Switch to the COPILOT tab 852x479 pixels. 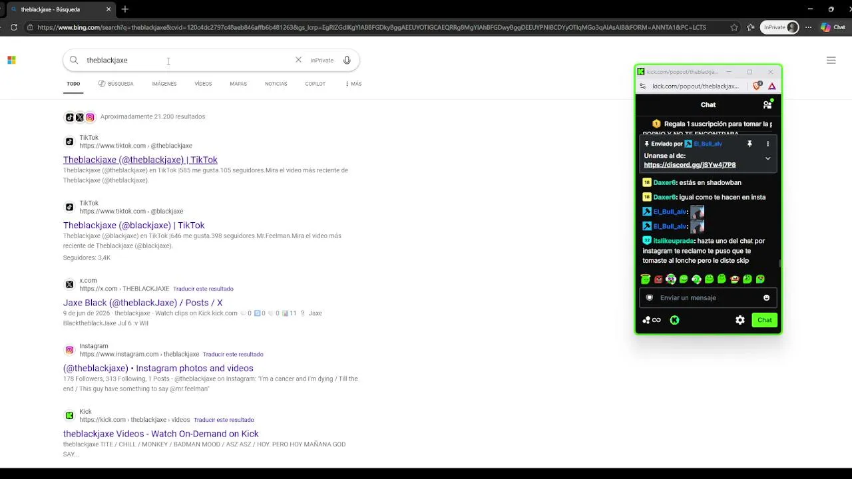(316, 84)
